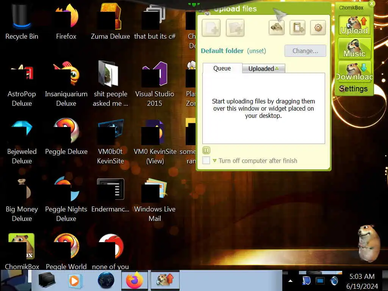Select the Bejeweled Deluxe desktop icon
This screenshot has width=388, height=291.
coord(22,142)
